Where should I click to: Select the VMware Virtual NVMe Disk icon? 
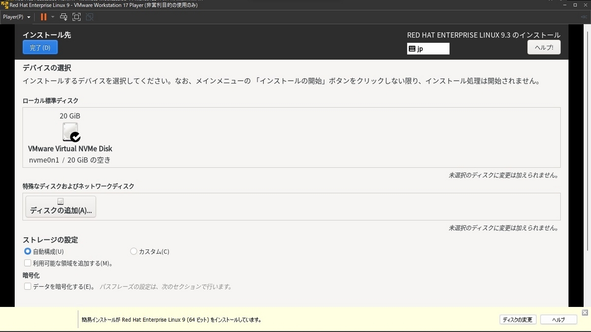click(71, 132)
